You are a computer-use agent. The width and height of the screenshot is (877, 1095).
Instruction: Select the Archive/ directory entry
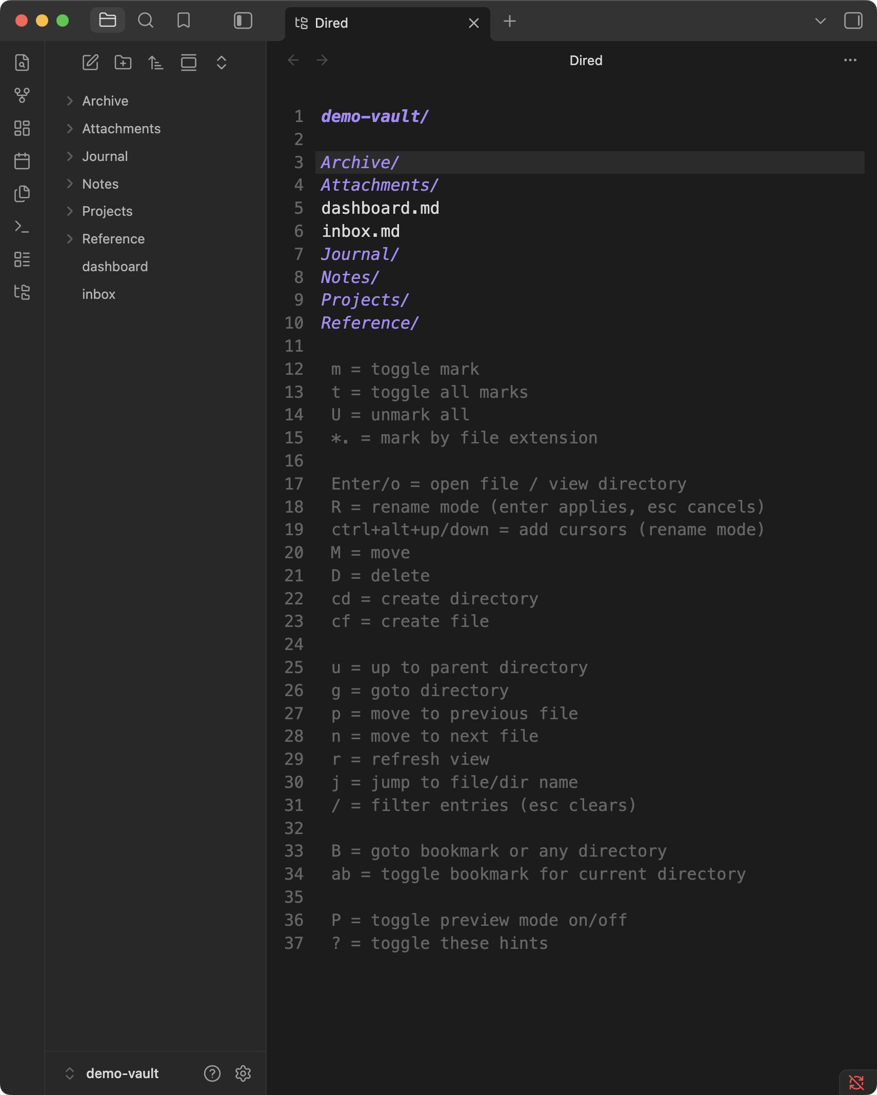coord(360,163)
